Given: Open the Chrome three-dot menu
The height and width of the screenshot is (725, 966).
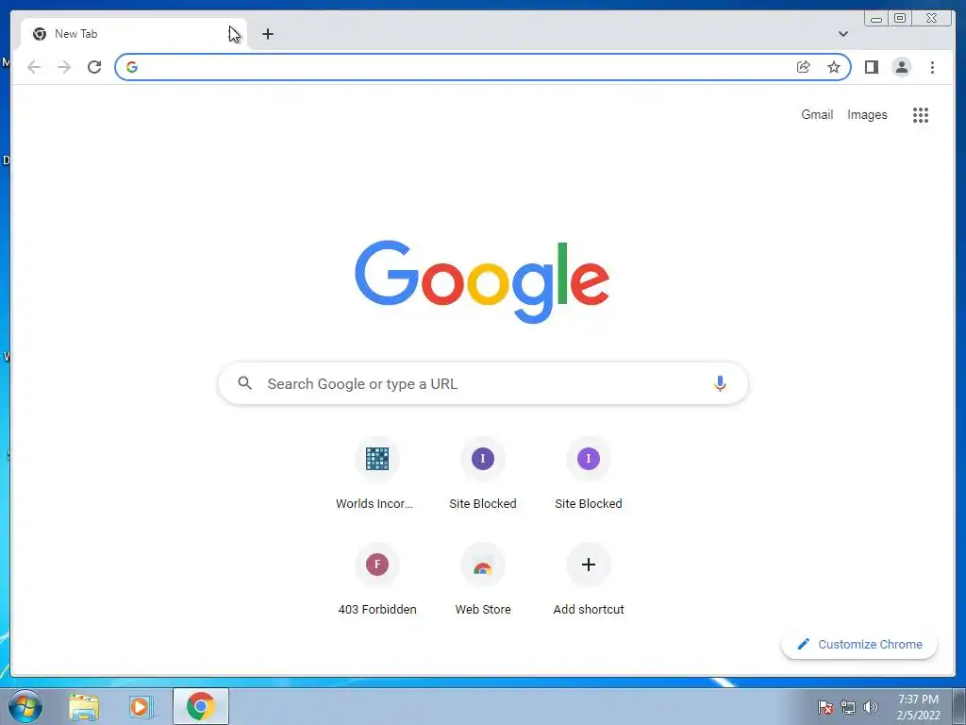Looking at the screenshot, I should (x=932, y=67).
